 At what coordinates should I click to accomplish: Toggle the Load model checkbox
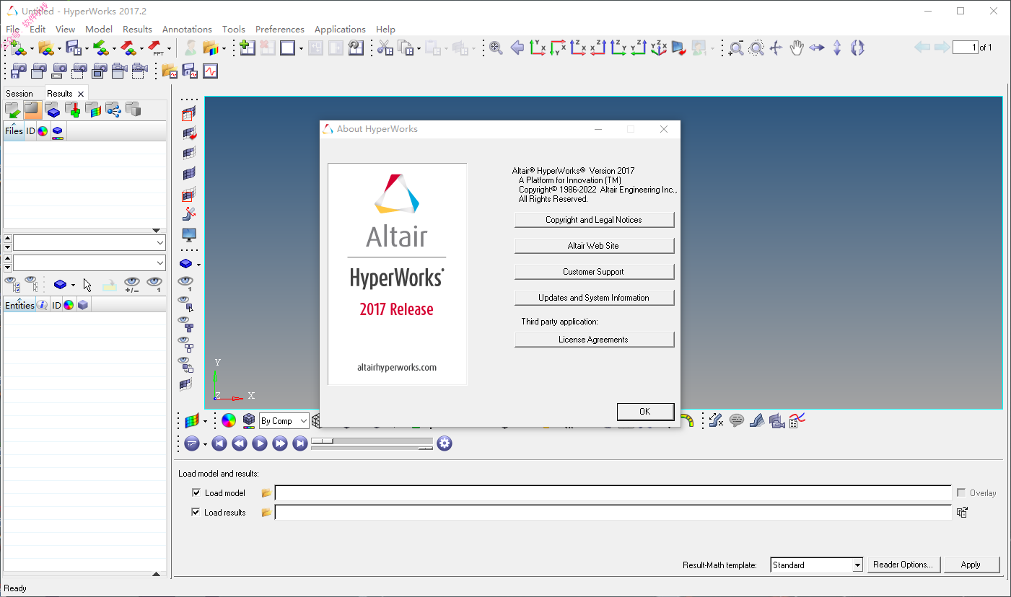click(x=196, y=493)
